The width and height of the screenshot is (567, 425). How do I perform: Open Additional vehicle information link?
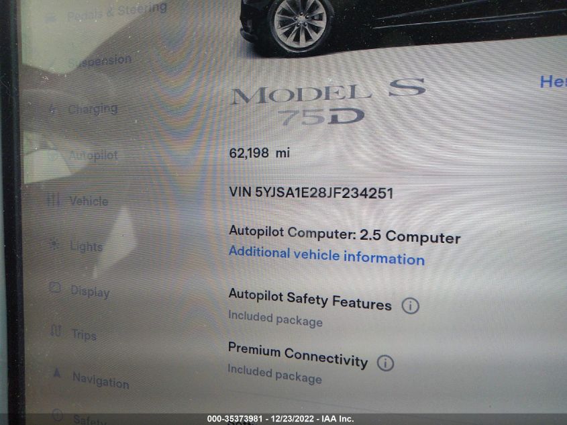[x=327, y=255]
